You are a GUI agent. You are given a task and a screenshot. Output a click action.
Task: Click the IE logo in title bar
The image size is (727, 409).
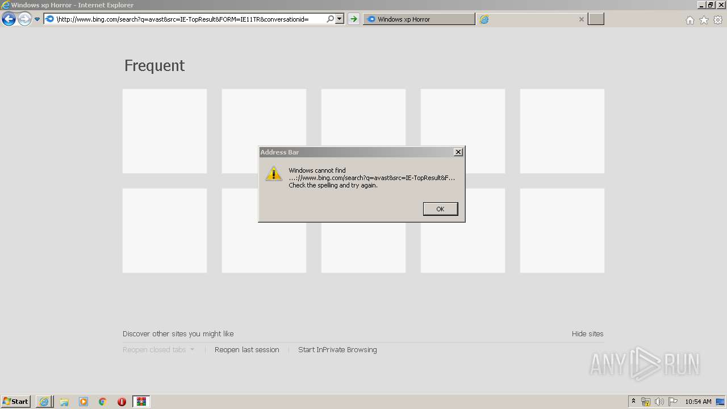click(6, 5)
